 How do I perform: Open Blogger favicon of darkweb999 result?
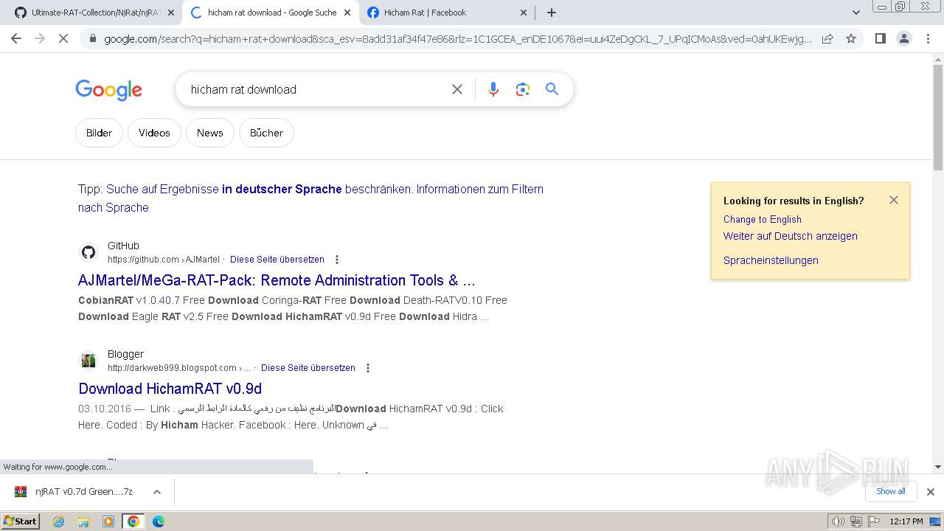point(88,361)
